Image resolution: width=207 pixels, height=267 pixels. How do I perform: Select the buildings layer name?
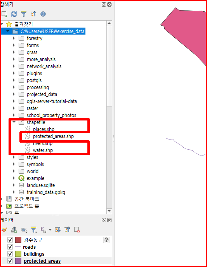(34, 254)
